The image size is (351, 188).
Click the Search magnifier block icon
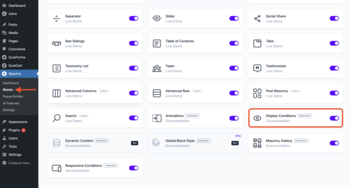[x=56, y=118]
